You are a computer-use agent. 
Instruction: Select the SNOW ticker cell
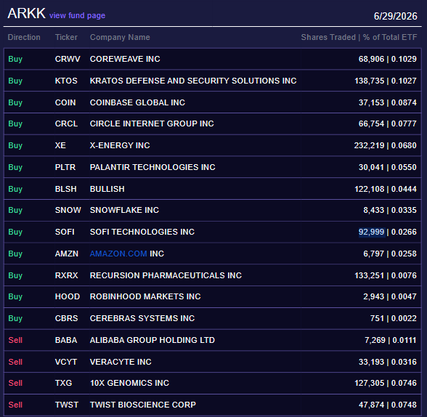pos(68,210)
